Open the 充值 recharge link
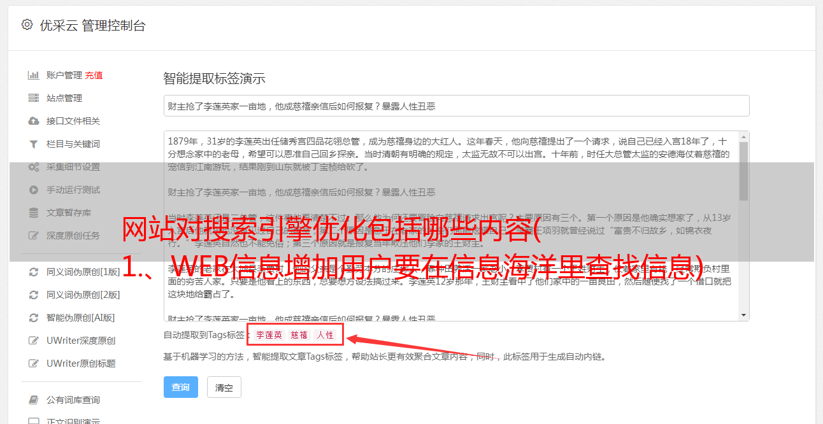The image size is (823, 424). [x=94, y=75]
